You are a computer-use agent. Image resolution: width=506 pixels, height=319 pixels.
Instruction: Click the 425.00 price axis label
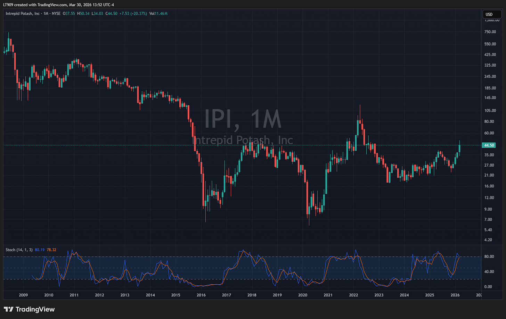click(x=490, y=54)
